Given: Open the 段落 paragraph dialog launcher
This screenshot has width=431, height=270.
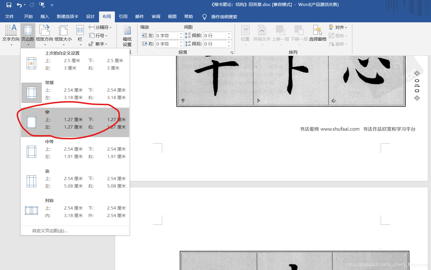Looking at the screenshot, I should tap(232, 53).
